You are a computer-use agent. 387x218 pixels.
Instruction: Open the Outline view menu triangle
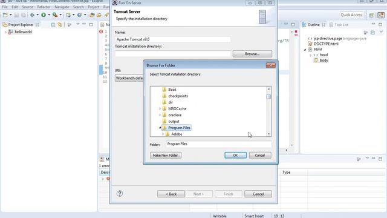[x=382, y=32]
